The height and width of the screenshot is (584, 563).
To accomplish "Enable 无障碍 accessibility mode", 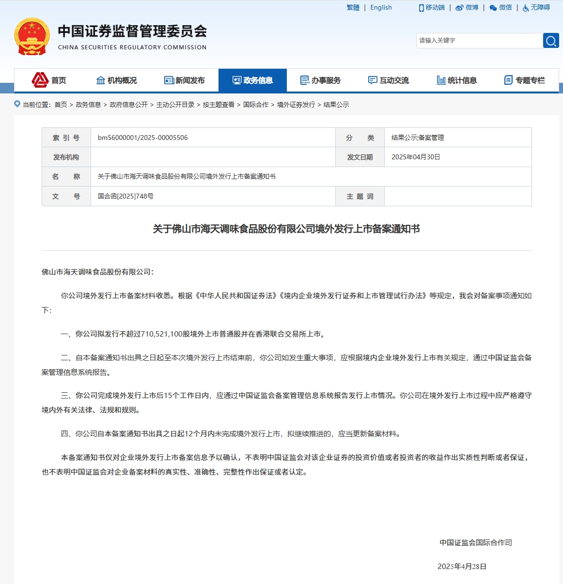I will click(540, 8).
